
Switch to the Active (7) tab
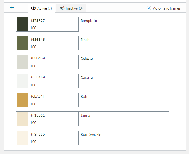pyautogui.click(x=41, y=8)
